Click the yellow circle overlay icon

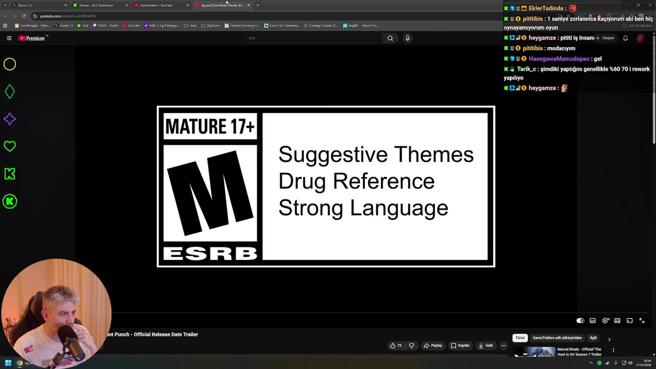[10, 64]
